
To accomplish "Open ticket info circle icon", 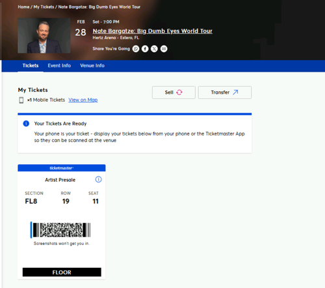I will click(x=98, y=179).
